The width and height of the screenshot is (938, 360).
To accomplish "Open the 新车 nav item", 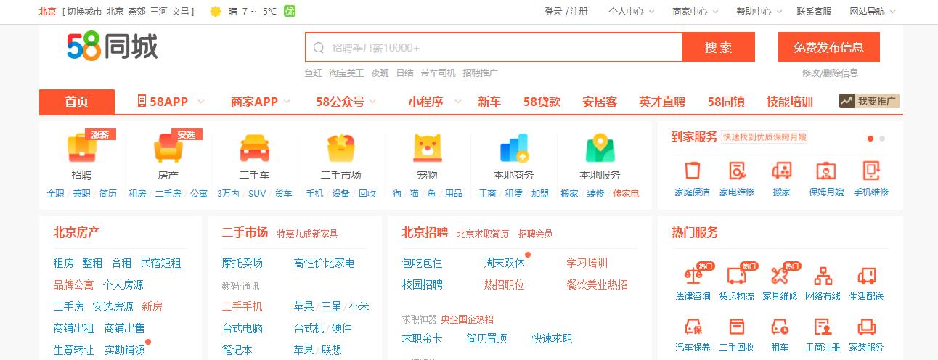I will click(489, 102).
